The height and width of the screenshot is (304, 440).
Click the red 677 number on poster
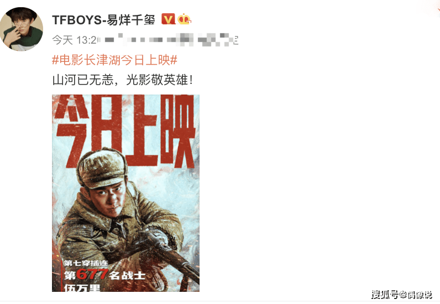pos(92,275)
